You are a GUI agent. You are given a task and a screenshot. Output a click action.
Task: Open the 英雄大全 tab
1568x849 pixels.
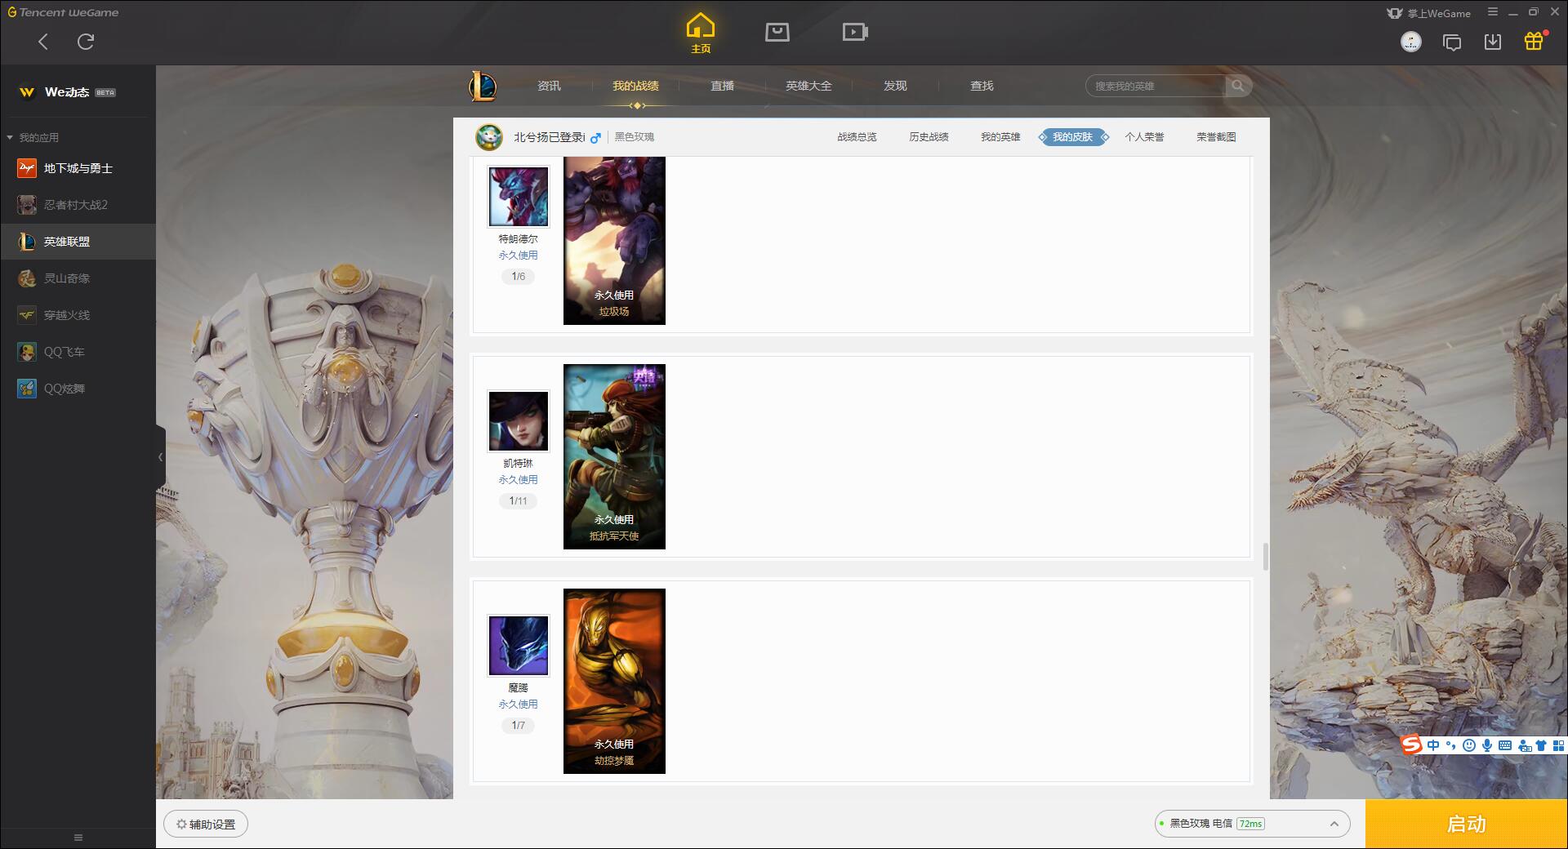(x=808, y=86)
